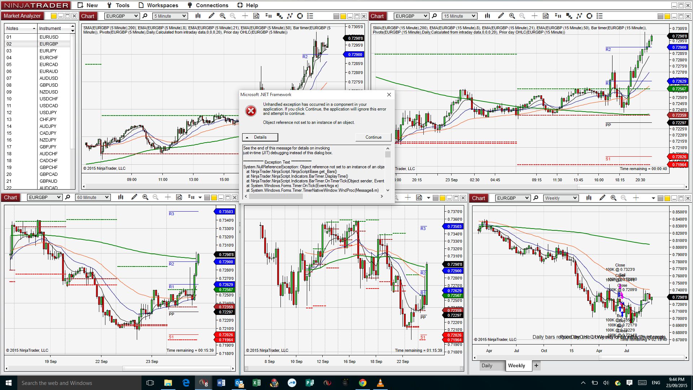This screenshot has width=693, height=390.
Task: Click Continue in .NET Framework dialog
Action: pos(373,137)
